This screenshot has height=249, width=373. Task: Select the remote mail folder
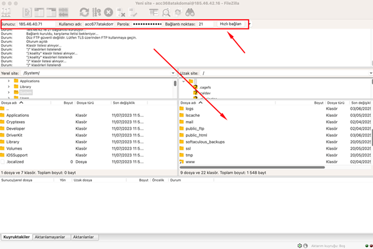click(275, 122)
